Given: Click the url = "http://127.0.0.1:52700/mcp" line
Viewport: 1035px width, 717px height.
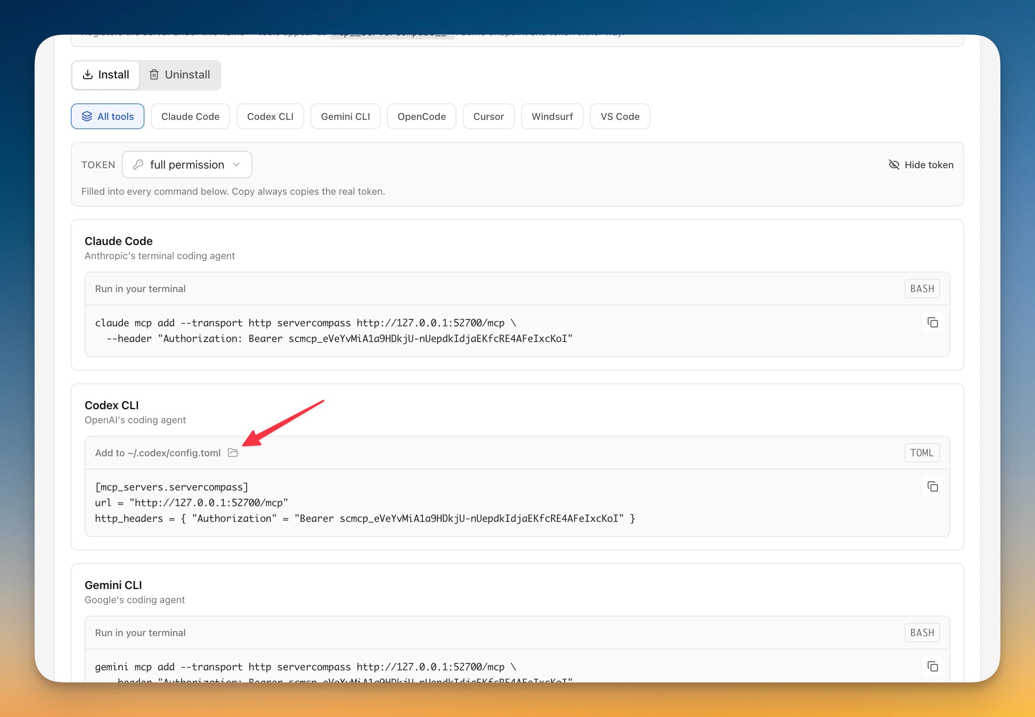Looking at the screenshot, I should [192, 502].
